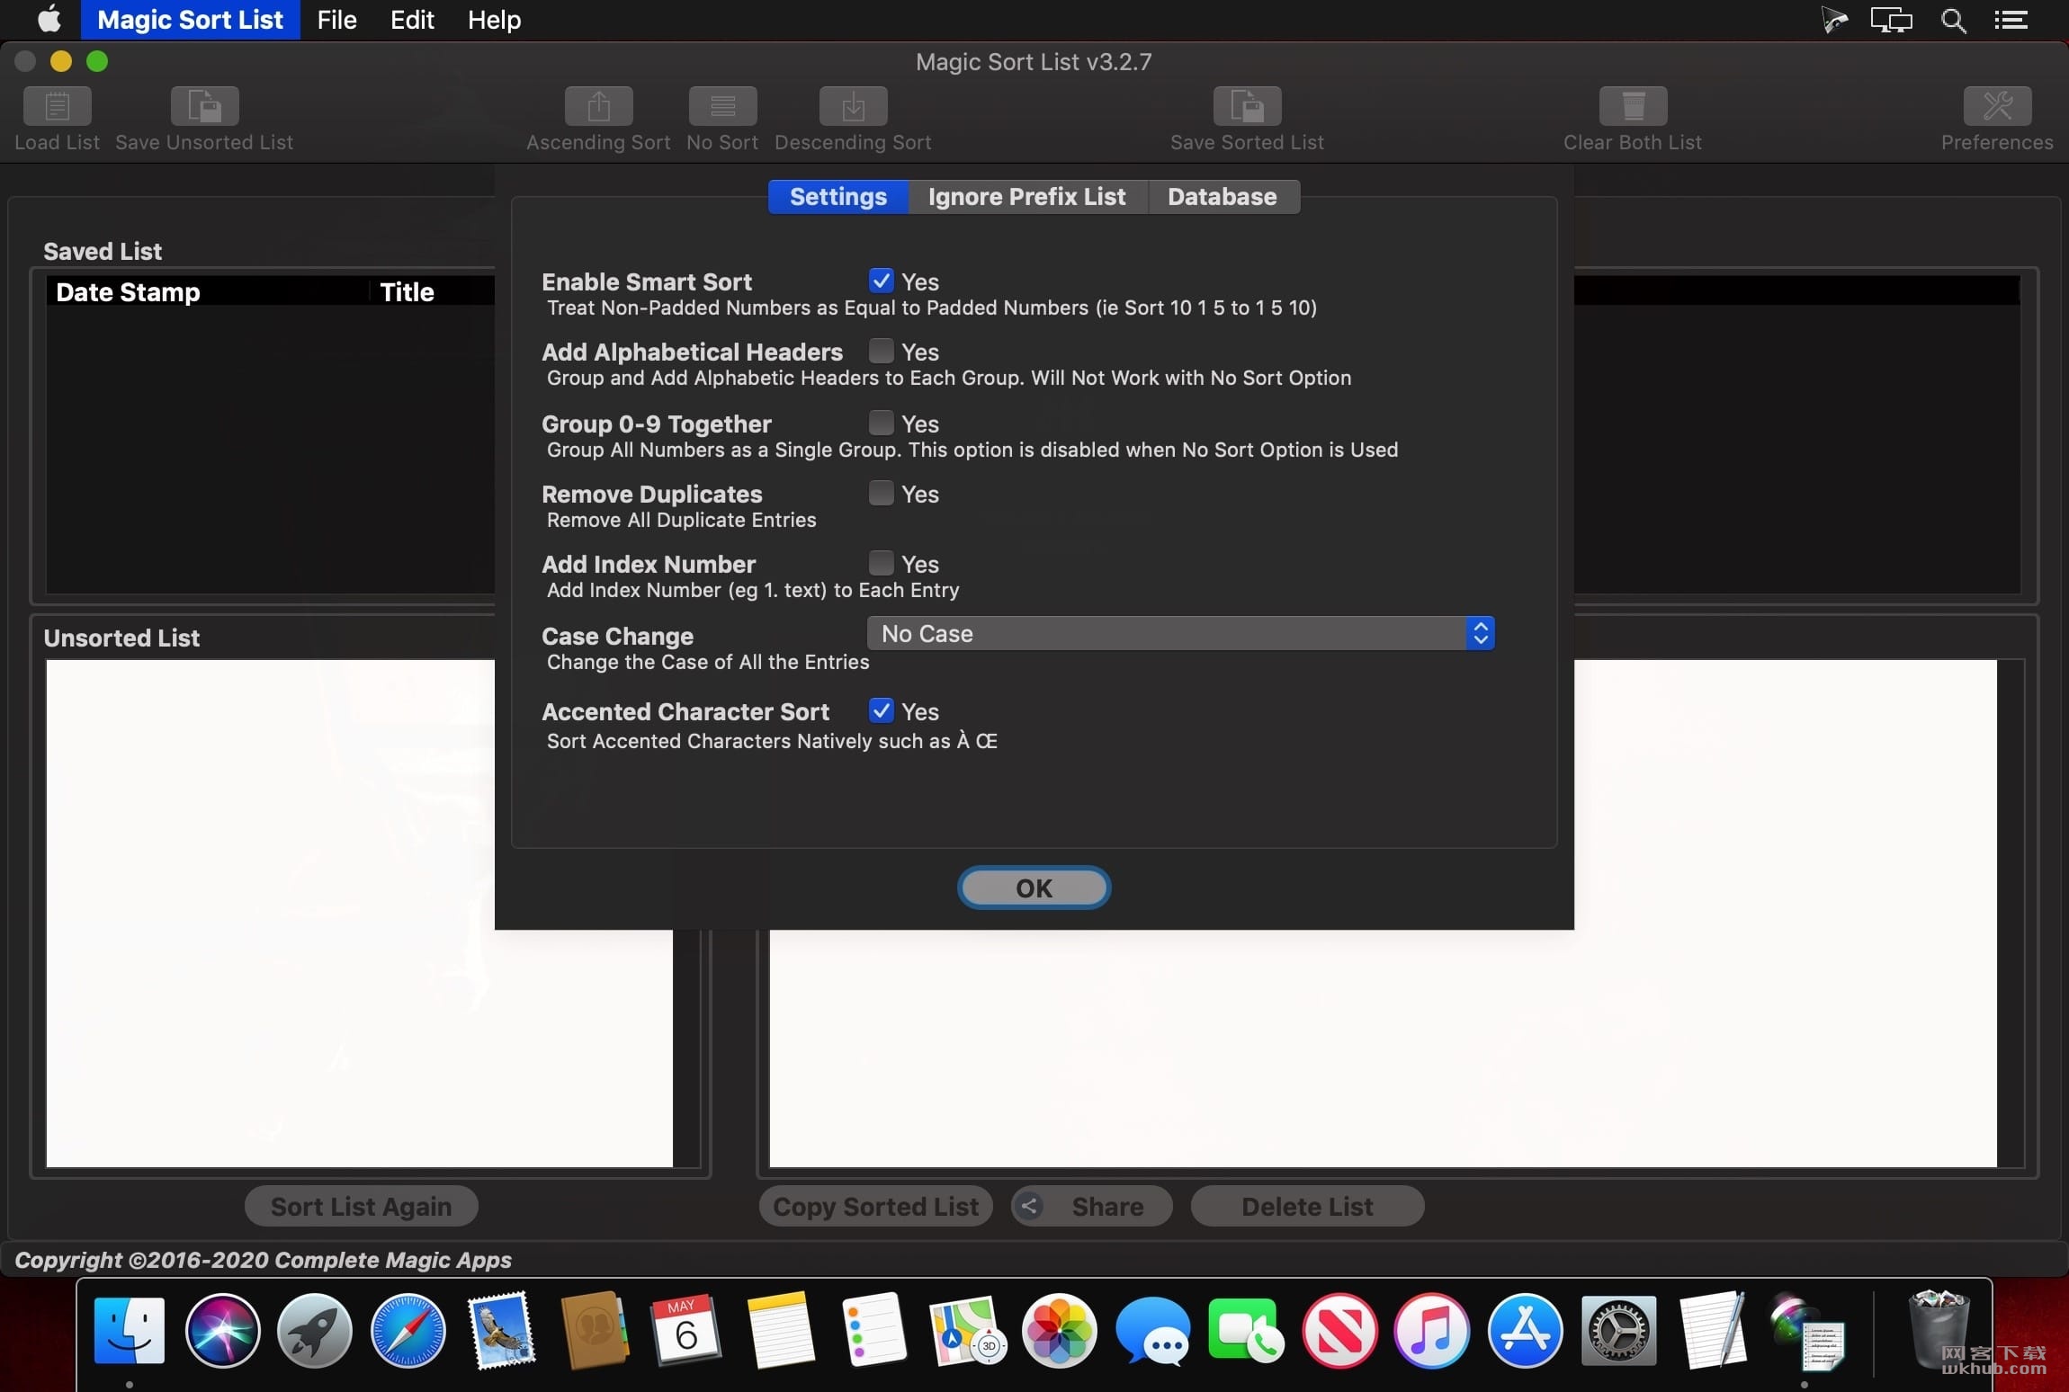Open Safari from the Dock

tap(408, 1331)
